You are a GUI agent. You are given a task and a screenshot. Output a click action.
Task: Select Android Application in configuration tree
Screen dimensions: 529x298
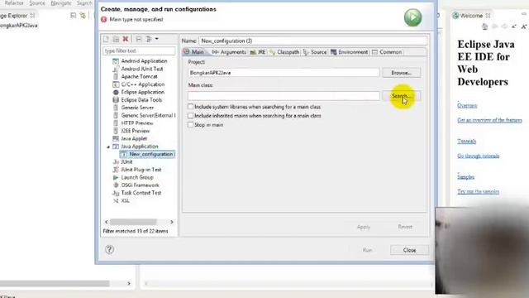click(144, 61)
